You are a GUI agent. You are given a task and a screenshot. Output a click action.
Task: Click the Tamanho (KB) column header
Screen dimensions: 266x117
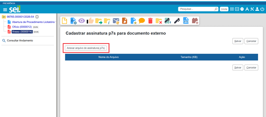pyautogui.click(x=189, y=57)
